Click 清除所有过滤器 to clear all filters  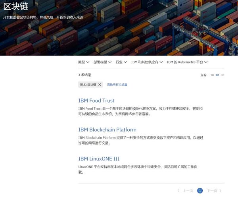point(117,85)
